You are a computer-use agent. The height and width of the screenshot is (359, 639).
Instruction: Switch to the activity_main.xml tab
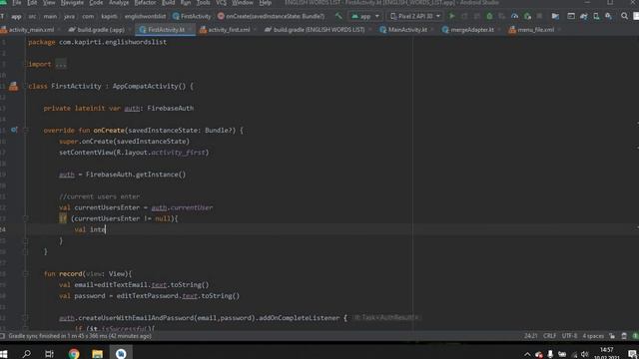[31, 30]
